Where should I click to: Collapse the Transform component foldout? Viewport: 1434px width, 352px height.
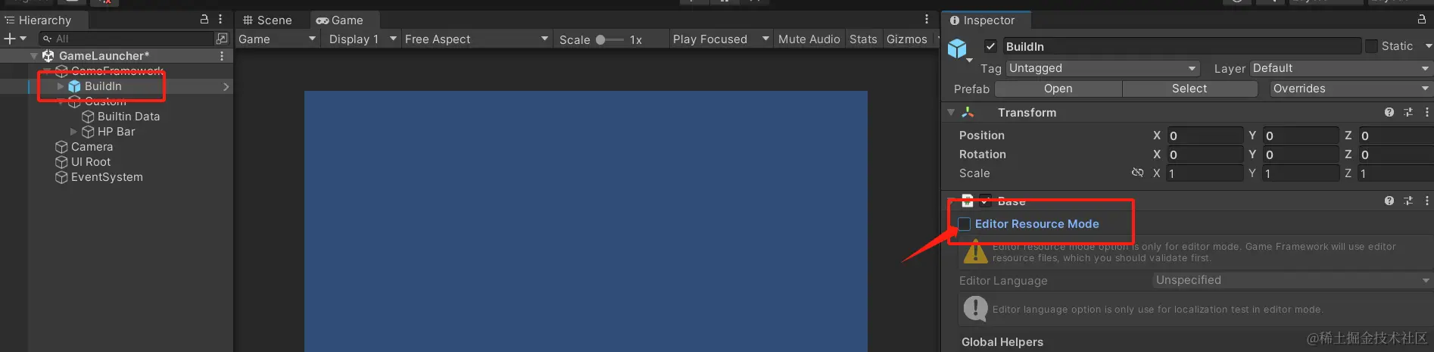951,112
